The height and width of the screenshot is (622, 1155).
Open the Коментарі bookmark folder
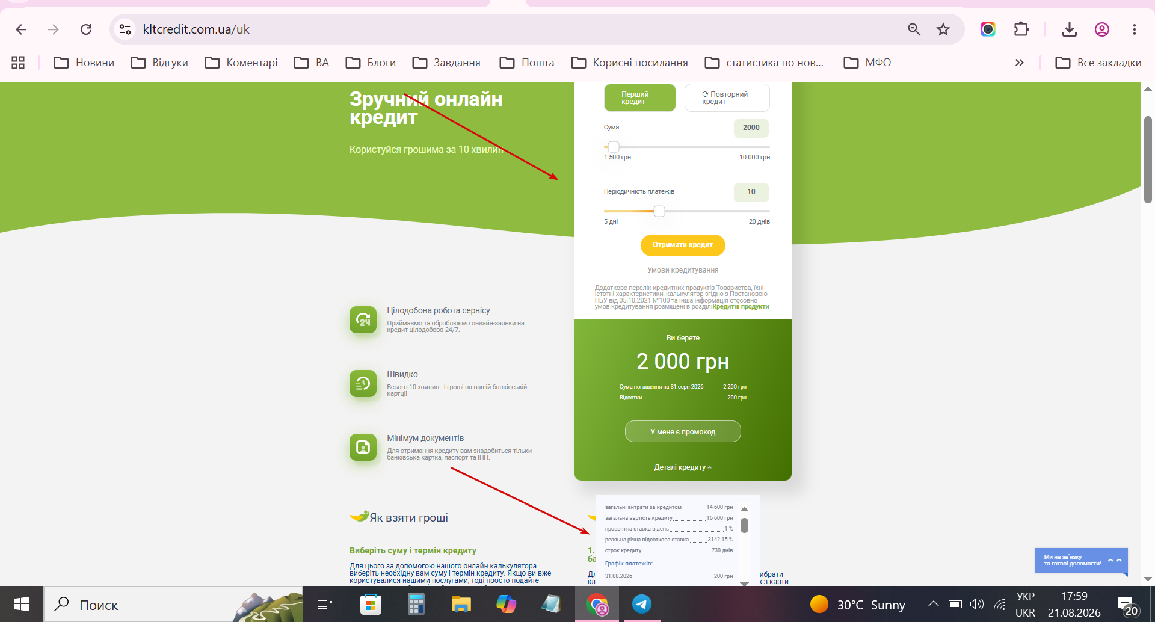point(241,63)
